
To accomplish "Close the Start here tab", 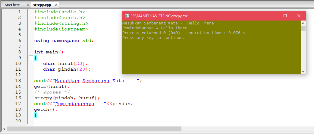I will tap(28, 5).
